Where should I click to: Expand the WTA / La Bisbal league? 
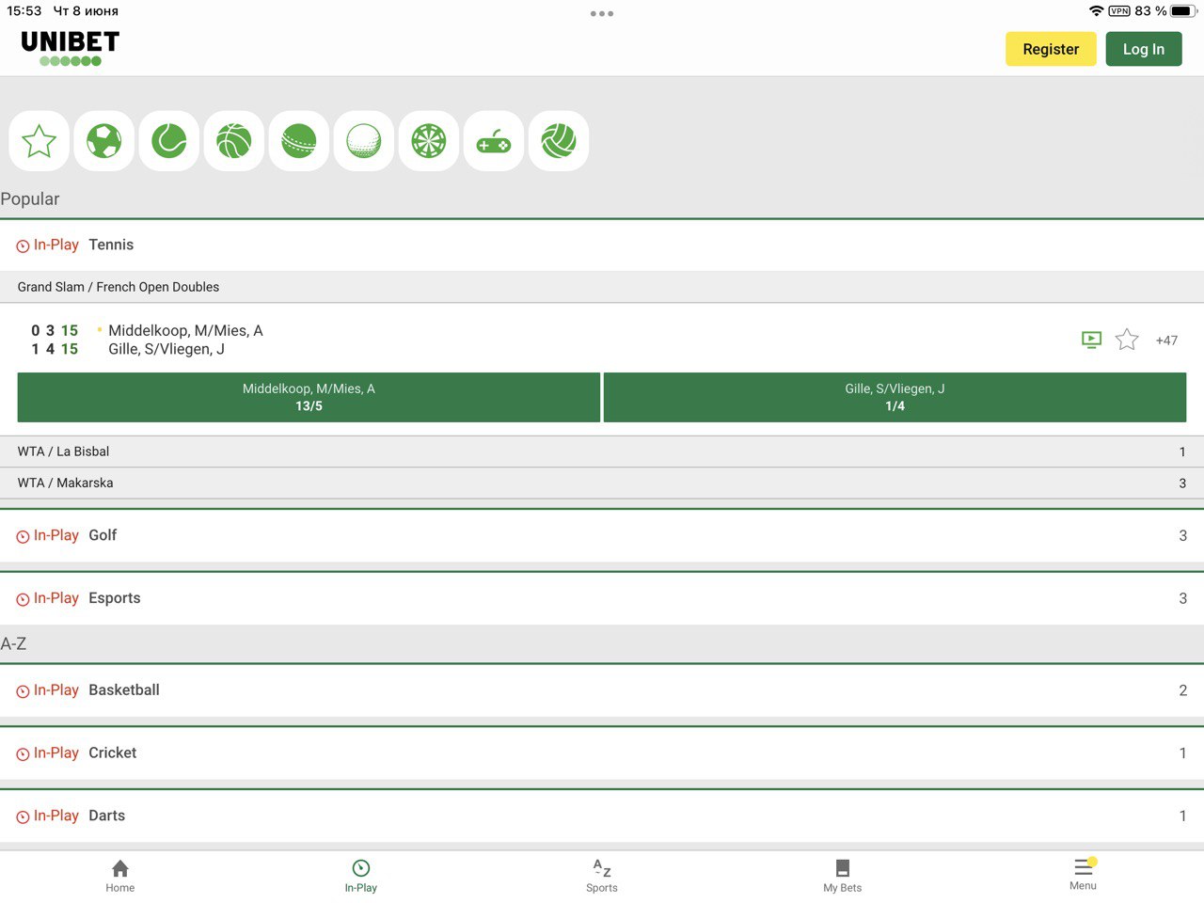[x=602, y=451]
